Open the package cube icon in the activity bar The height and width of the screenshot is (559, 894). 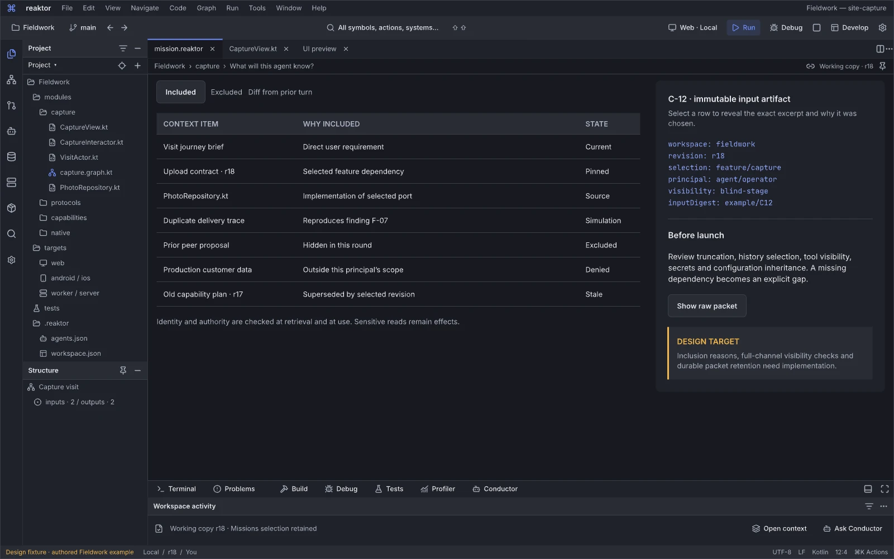pyautogui.click(x=11, y=208)
